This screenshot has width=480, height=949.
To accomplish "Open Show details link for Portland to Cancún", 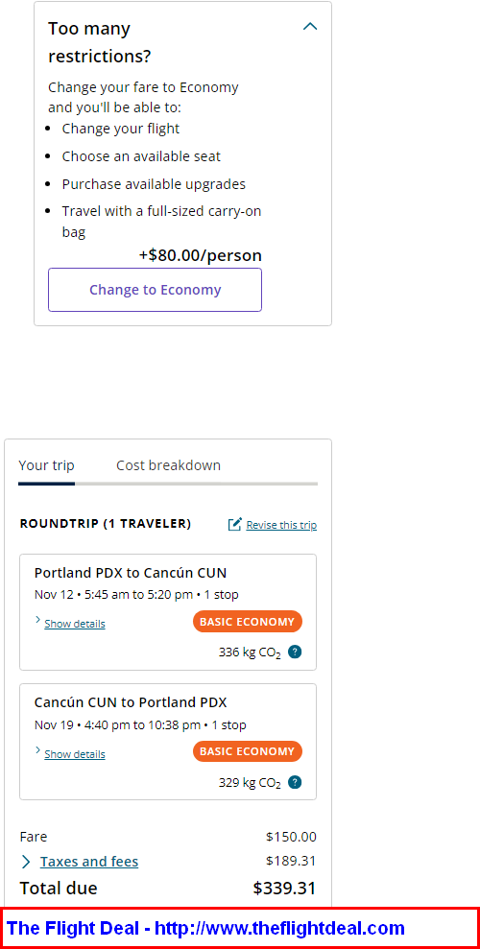I will (x=75, y=624).
